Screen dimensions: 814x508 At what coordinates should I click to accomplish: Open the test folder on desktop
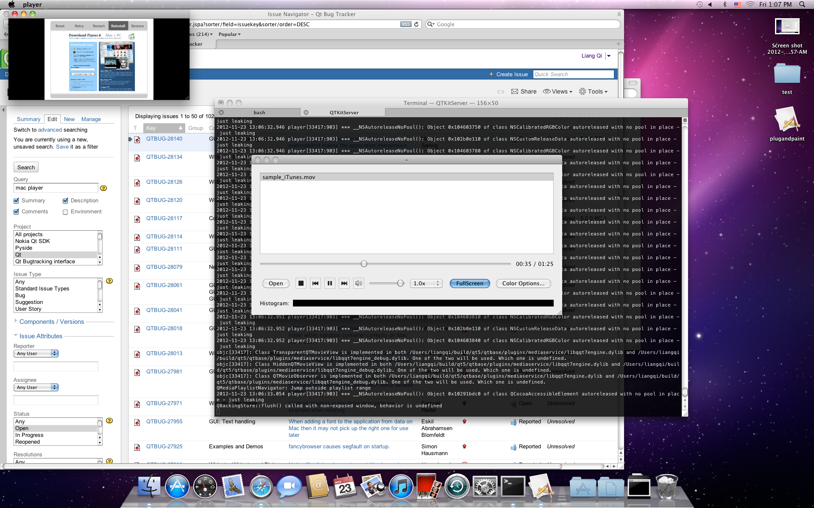point(787,74)
